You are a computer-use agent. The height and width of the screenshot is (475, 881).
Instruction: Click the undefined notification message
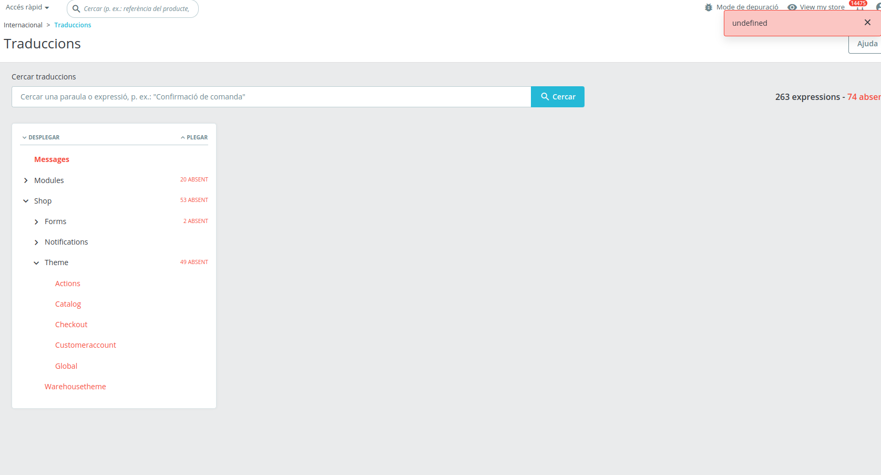pyautogui.click(x=750, y=23)
